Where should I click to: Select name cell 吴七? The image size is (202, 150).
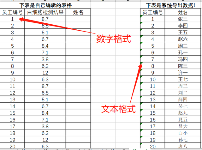click(x=183, y=106)
